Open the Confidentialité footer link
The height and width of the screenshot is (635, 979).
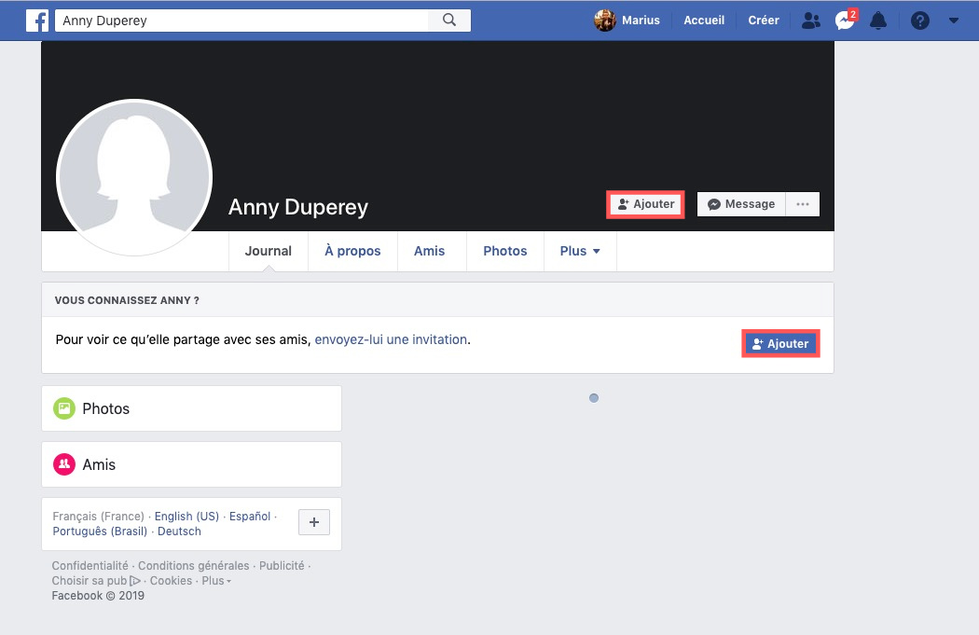click(x=90, y=566)
